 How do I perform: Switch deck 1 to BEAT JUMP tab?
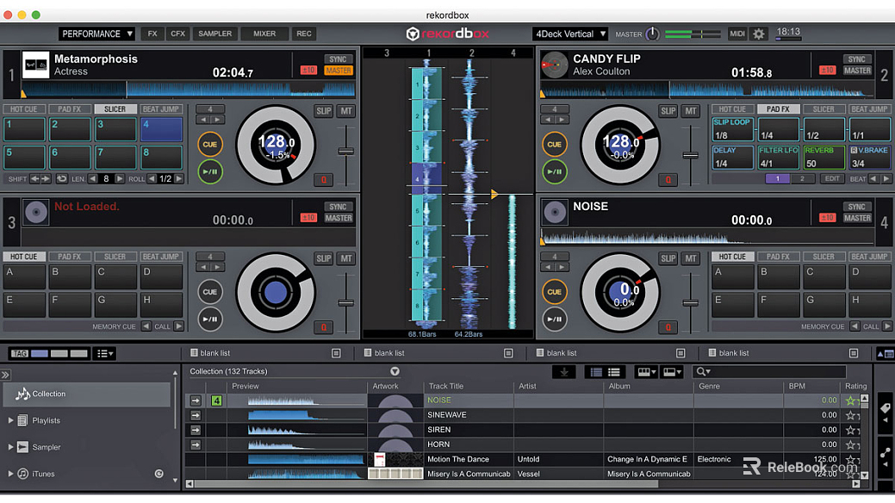pyautogui.click(x=160, y=109)
